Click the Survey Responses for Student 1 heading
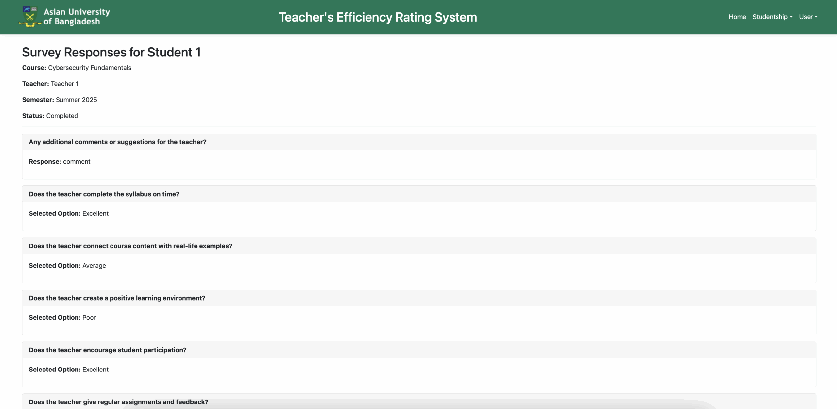 (111, 52)
